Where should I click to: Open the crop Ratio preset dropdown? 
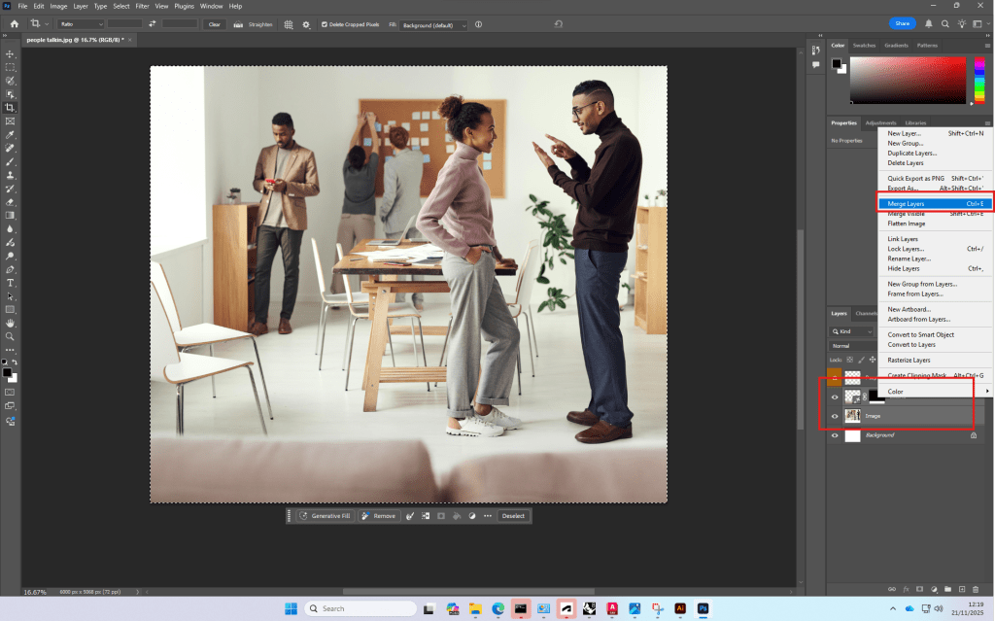point(81,23)
